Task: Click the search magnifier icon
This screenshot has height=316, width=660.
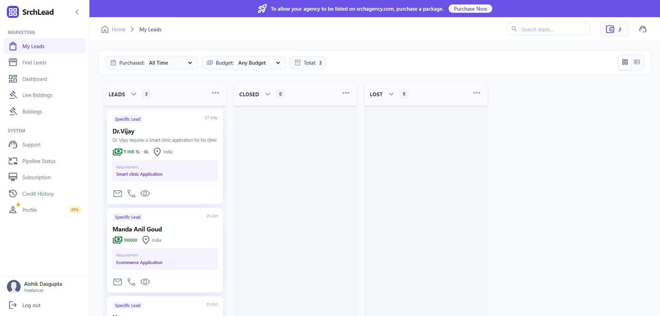Action: (x=514, y=29)
